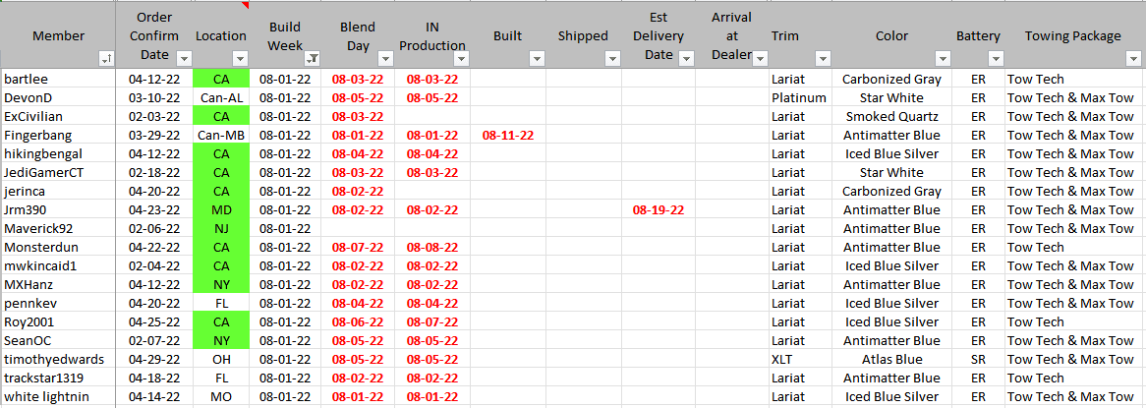
Task: Select the Platinum trim cell for DevonD
Action: pos(799,98)
